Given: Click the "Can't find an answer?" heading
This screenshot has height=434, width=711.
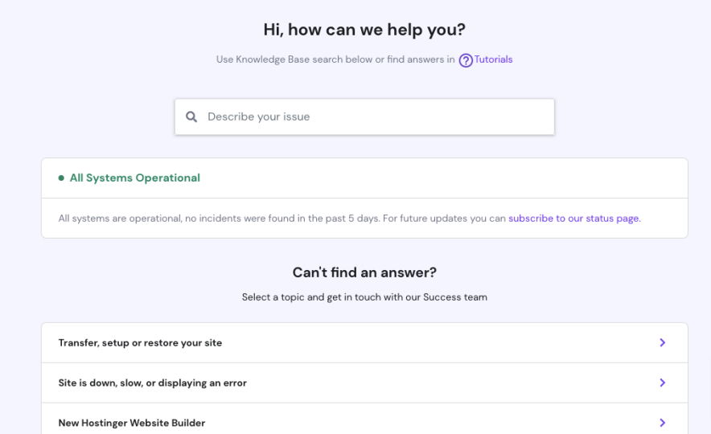Looking at the screenshot, I should (364, 272).
